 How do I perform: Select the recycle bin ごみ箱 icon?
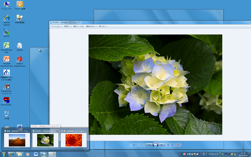[7, 115]
